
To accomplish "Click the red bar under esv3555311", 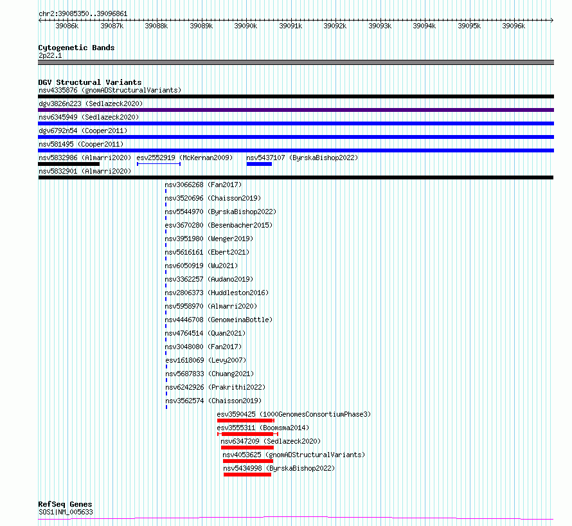I will click(247, 435).
